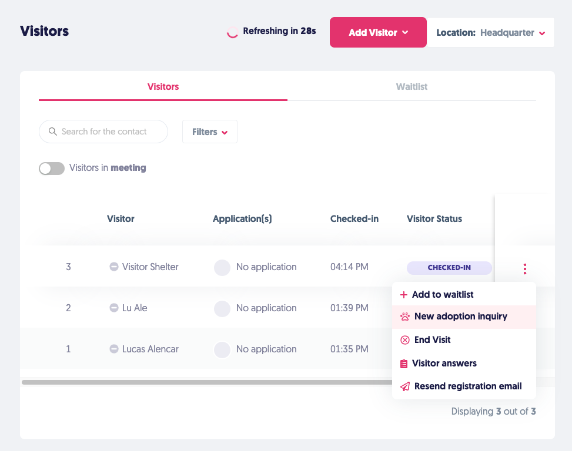Click the clipboard icon beside Visitor answers
The height and width of the screenshot is (451, 572).
tap(404, 364)
